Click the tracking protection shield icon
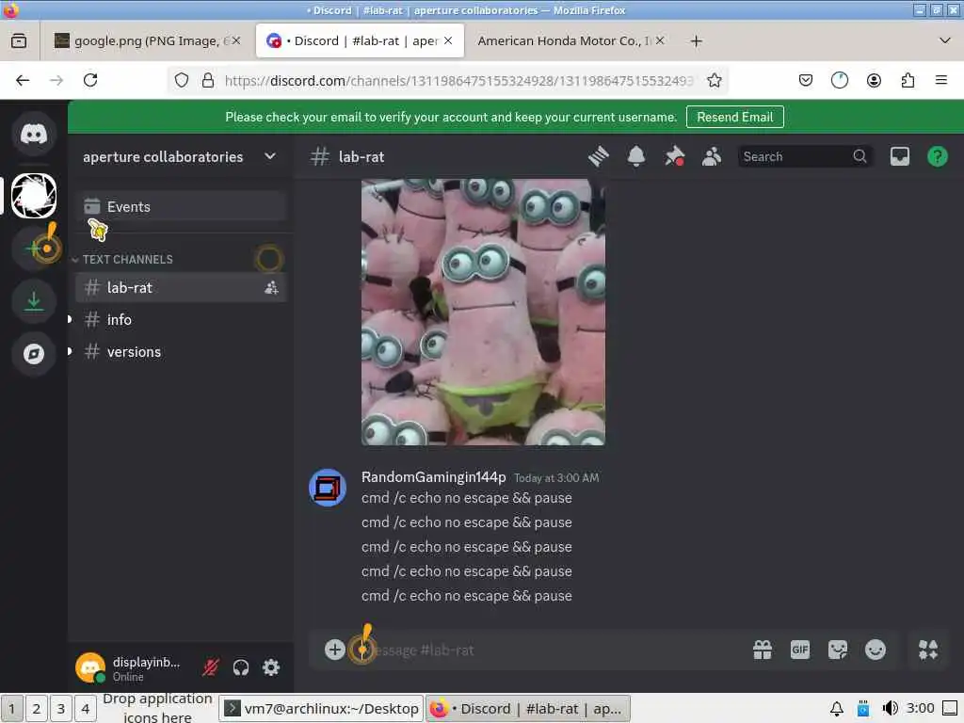 click(182, 81)
